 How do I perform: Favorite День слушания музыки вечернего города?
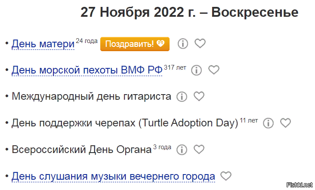pyautogui.click(x=226, y=176)
